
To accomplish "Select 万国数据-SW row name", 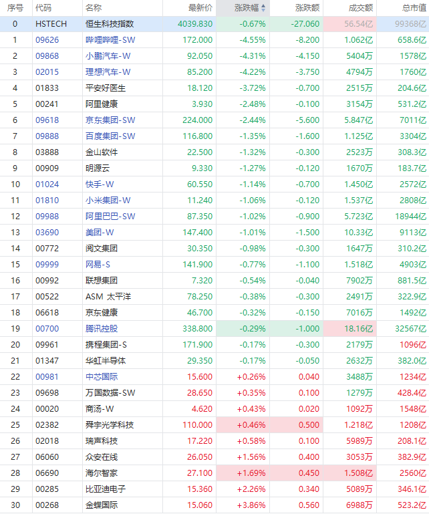I will click(x=110, y=394).
